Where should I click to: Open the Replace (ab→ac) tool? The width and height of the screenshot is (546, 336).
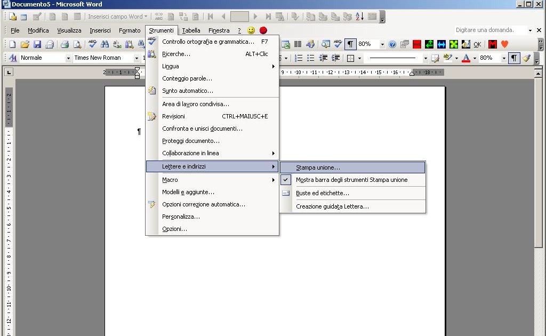tap(117, 44)
